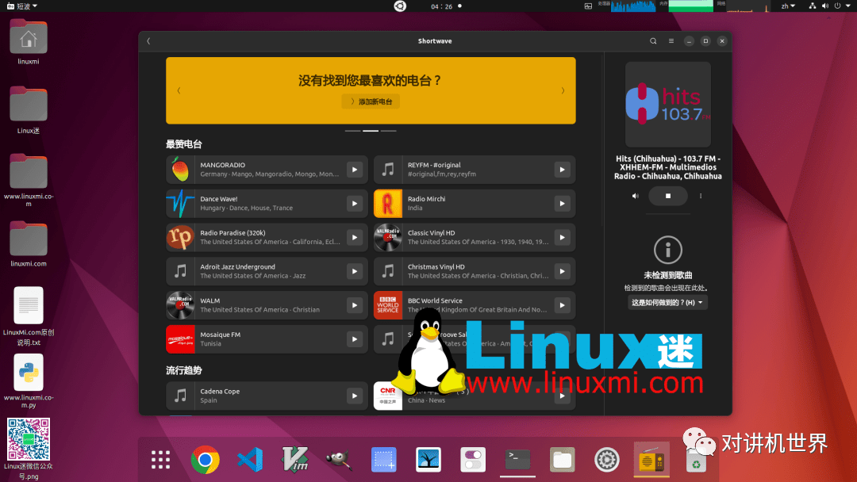Select LinuxMi.com原创说明.txt file on desktop
The height and width of the screenshot is (482, 857).
click(29, 316)
